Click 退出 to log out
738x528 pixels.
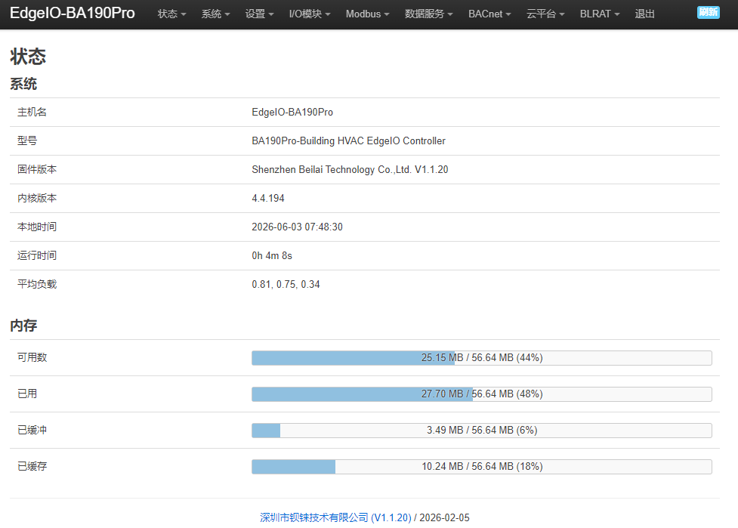645,14
